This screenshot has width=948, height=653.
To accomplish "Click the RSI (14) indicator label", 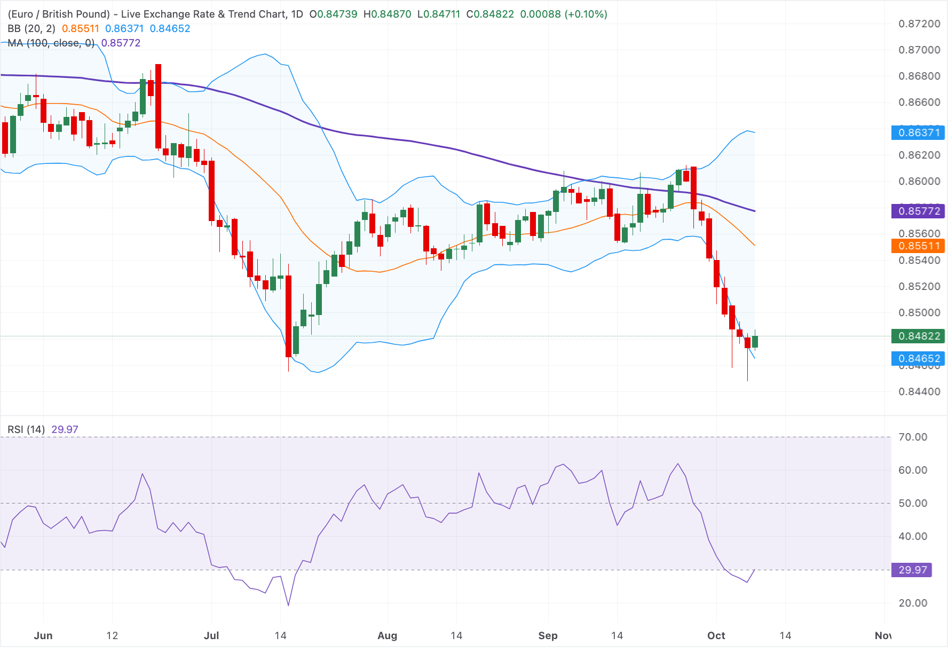I will [x=26, y=429].
